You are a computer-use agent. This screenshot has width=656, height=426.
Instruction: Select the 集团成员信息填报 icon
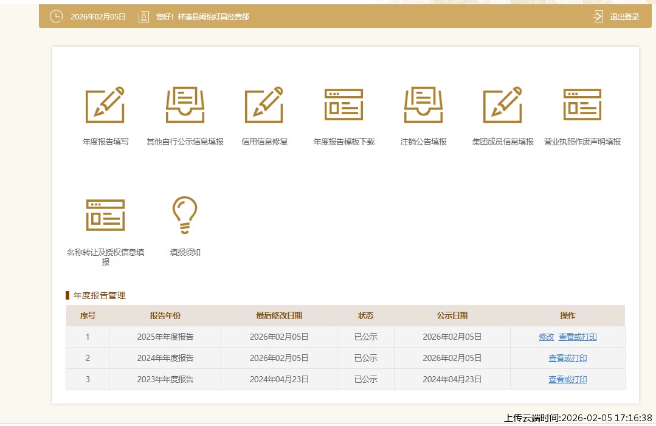pos(503,105)
